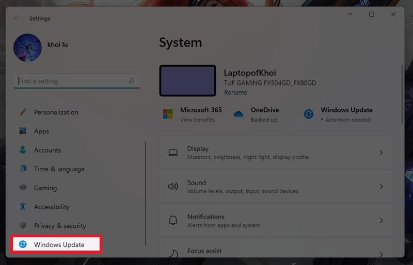The height and width of the screenshot is (265, 413).
Task: Click the Windows Update status icon at top
Action: click(308, 114)
